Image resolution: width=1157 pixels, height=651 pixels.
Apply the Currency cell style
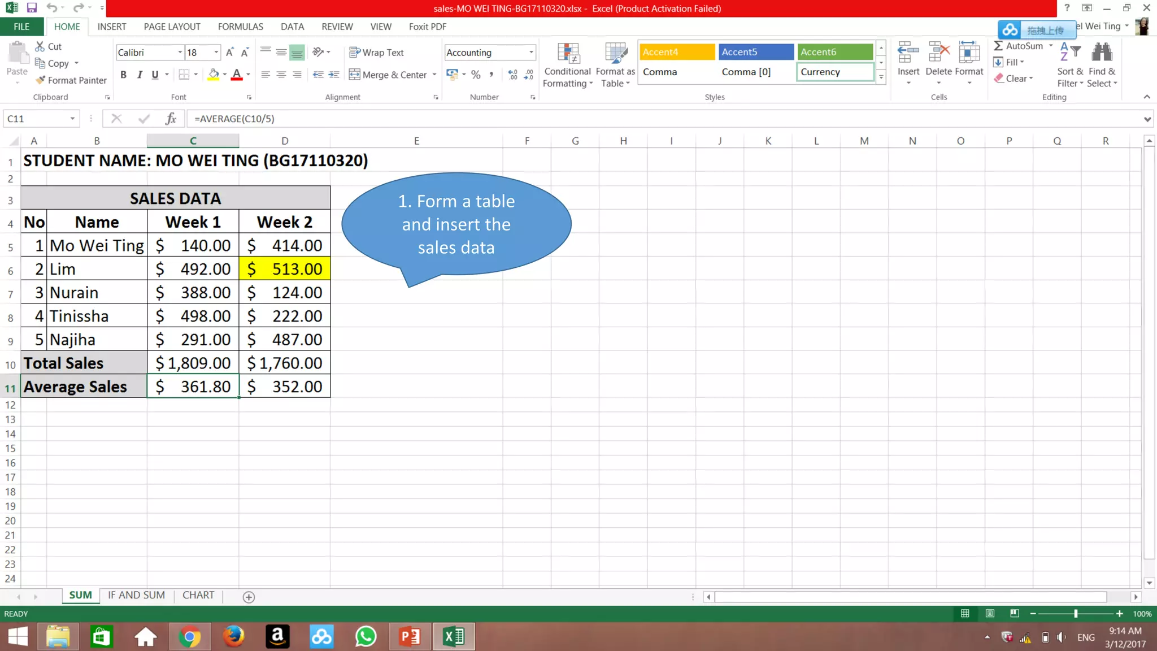[835, 72]
